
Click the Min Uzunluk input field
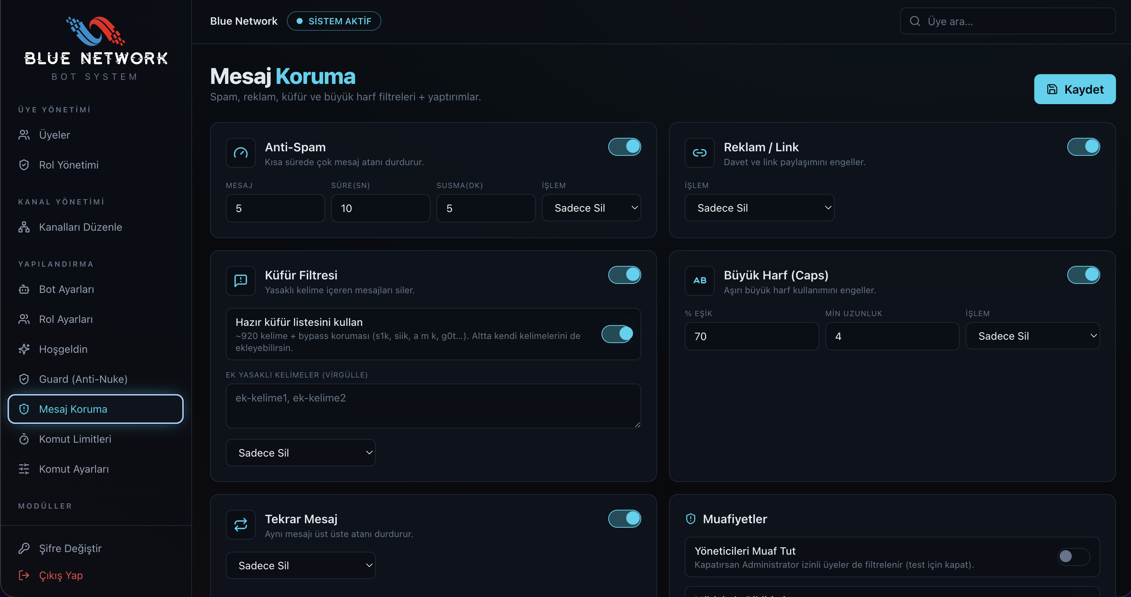[x=892, y=336]
